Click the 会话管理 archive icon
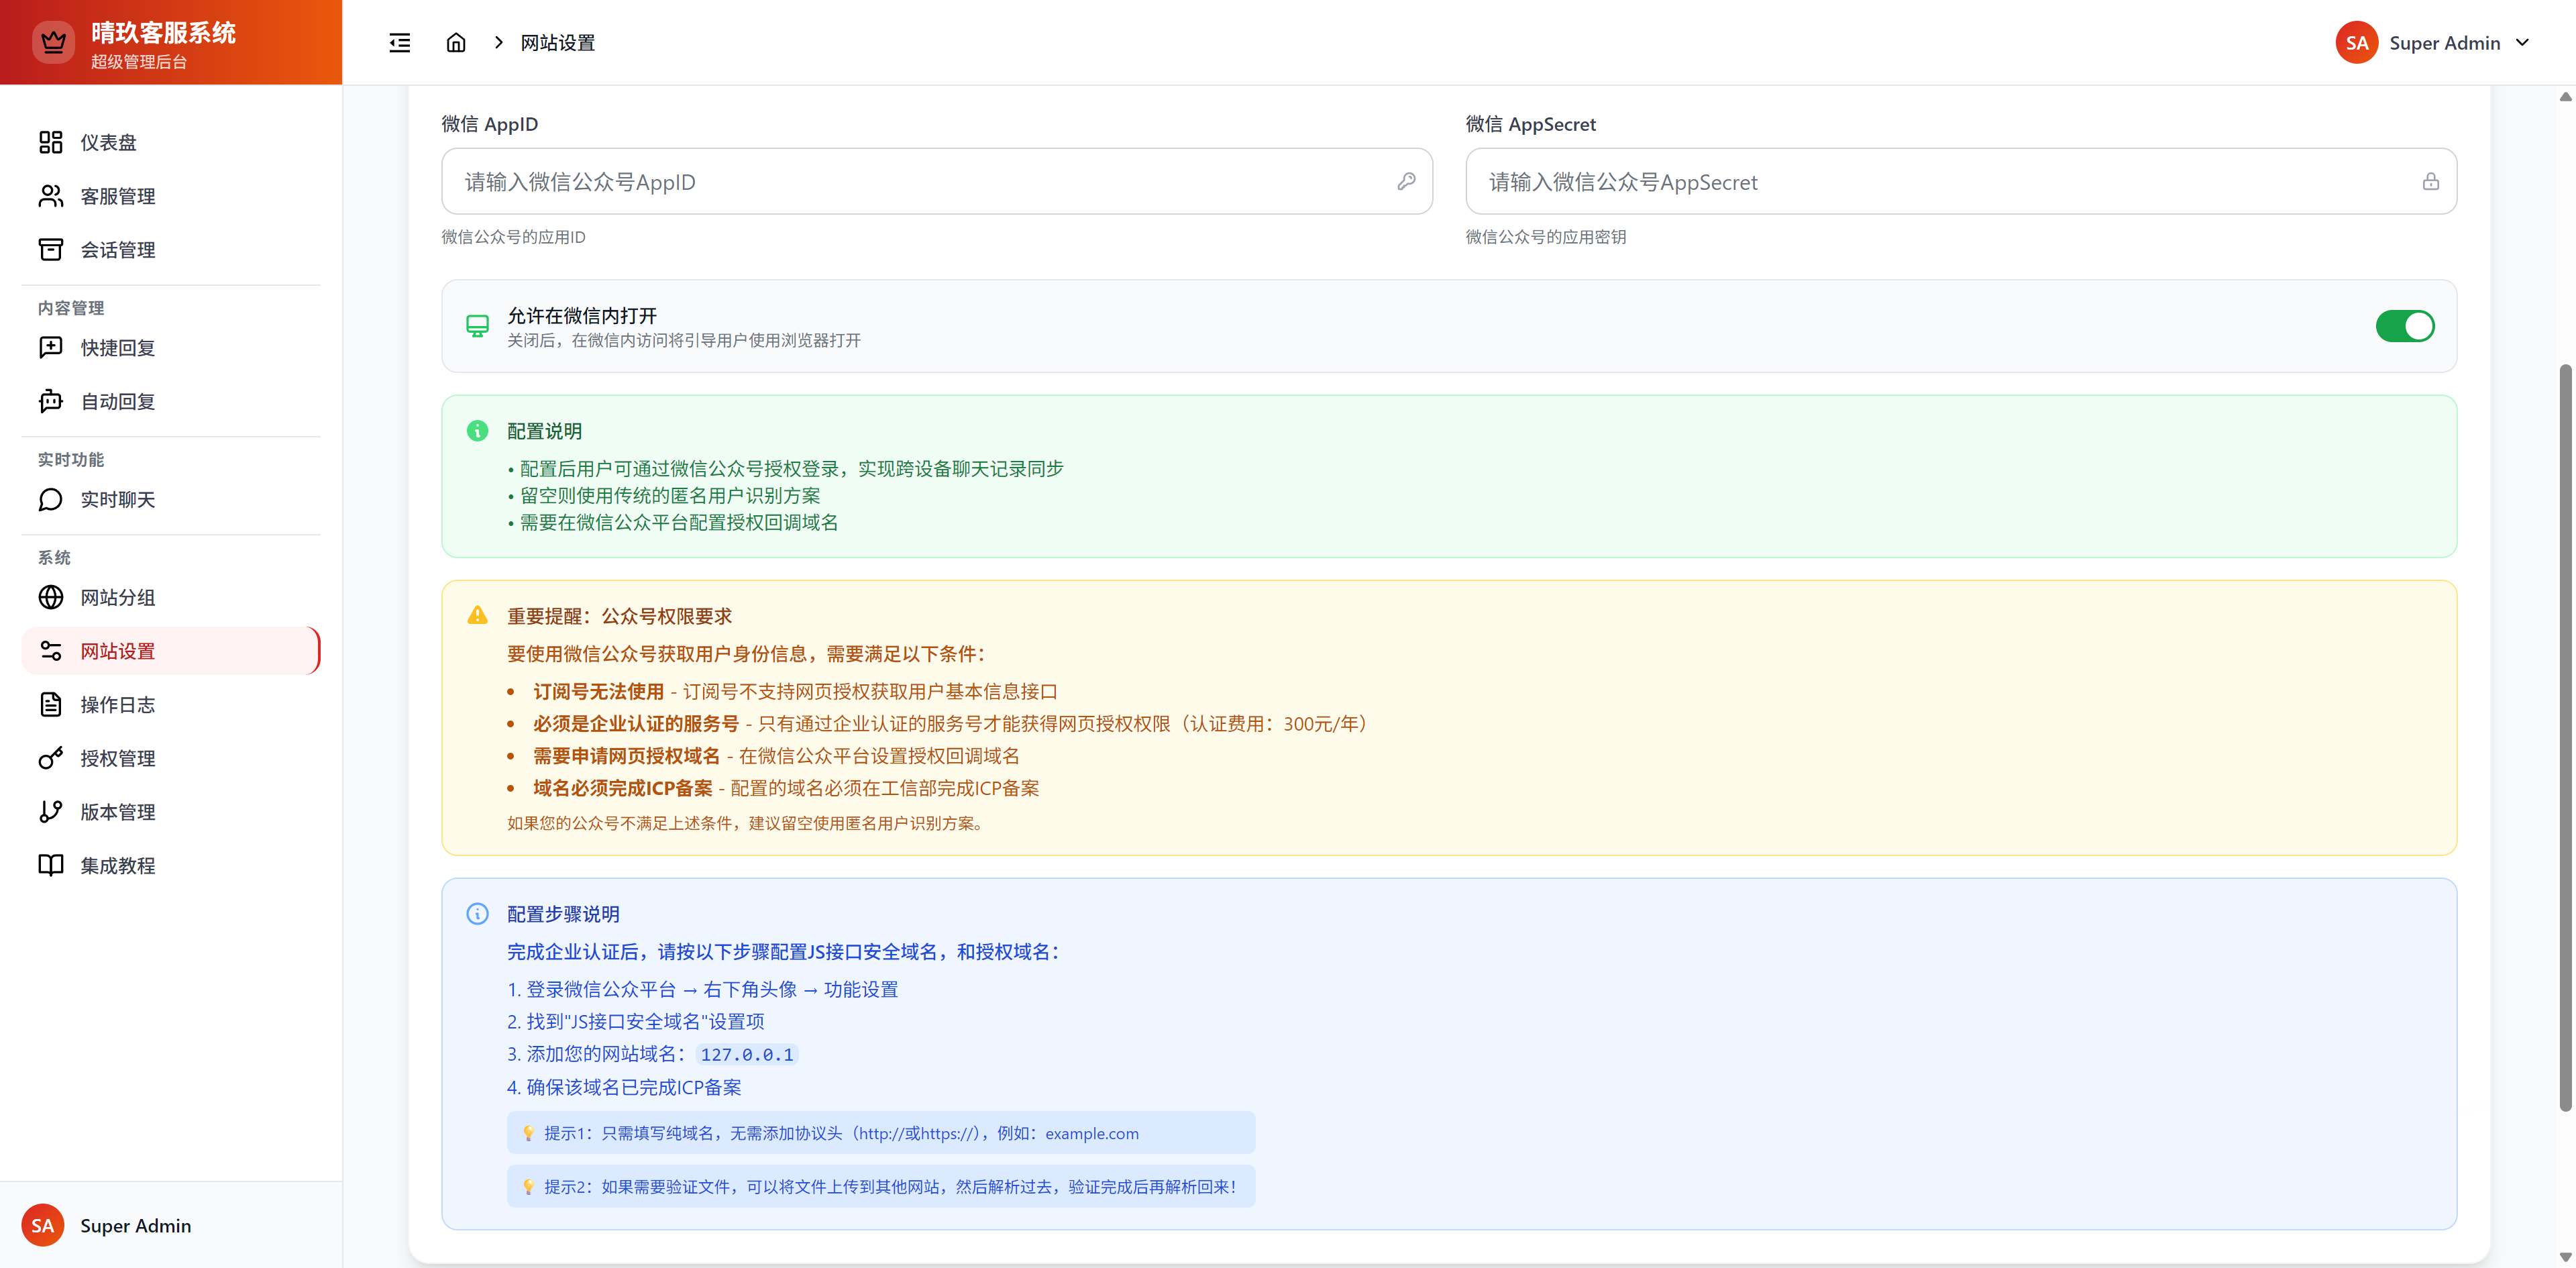This screenshot has height=1268, width=2576. (x=51, y=249)
